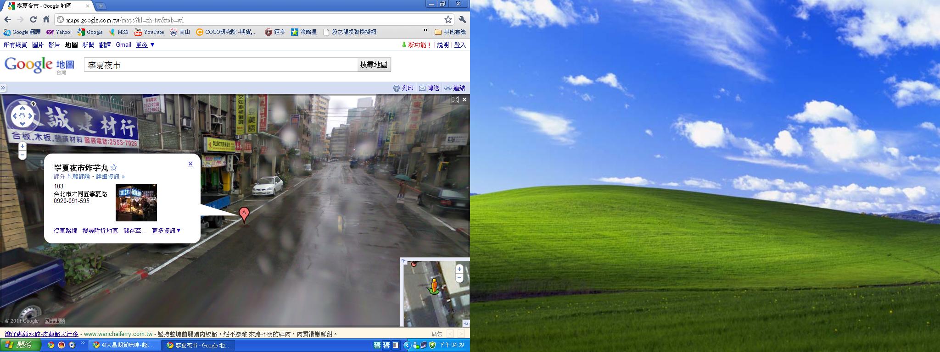Click the 搜尋地圖 search button
This screenshot has height=352, width=940.
374,65
